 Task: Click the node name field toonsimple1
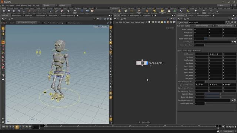pos(206,23)
